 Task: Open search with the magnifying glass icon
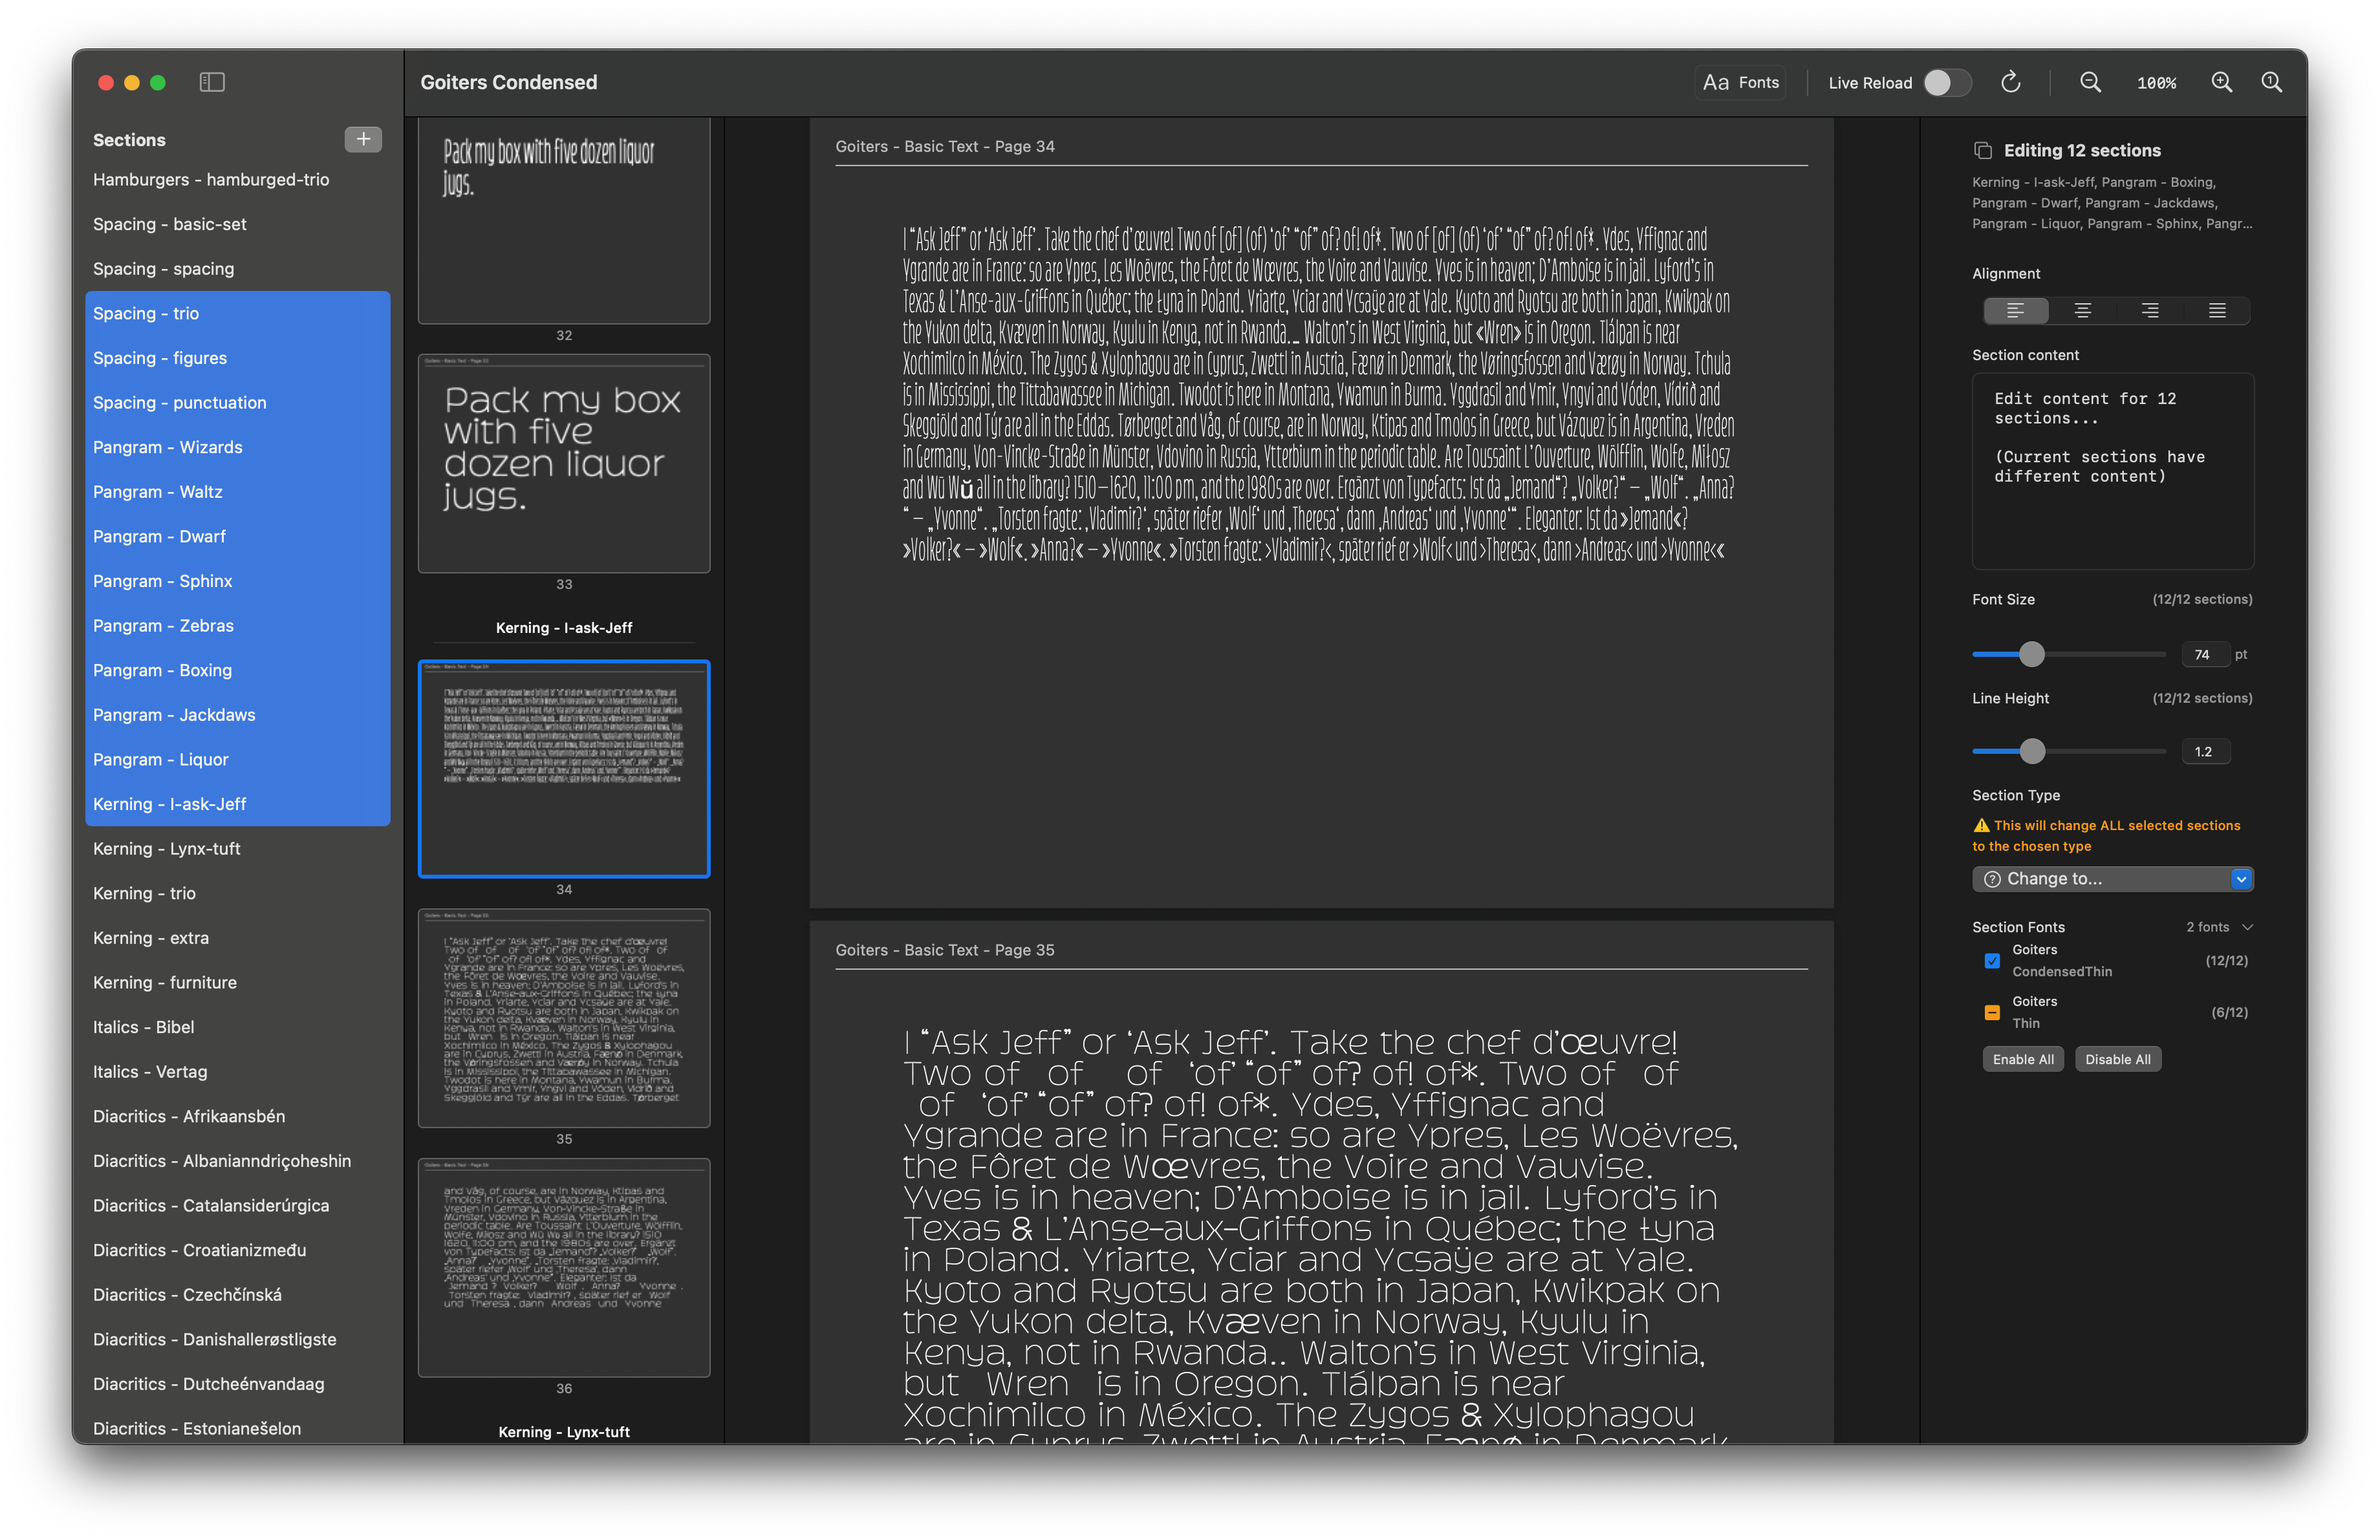(2272, 82)
